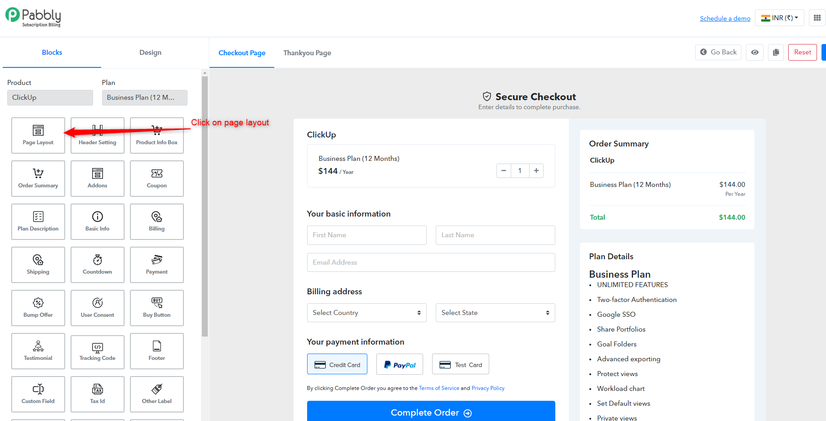
Task: Toggle page preview with the eye icon
Action: point(755,52)
